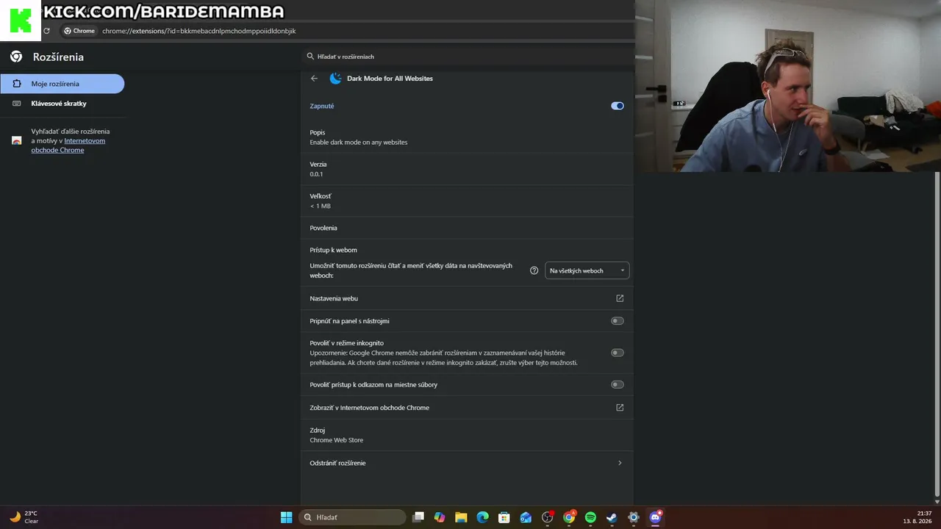Open the clock and date showing 21:37
Image resolution: width=941 pixels, height=529 pixels.
pyautogui.click(x=917, y=517)
